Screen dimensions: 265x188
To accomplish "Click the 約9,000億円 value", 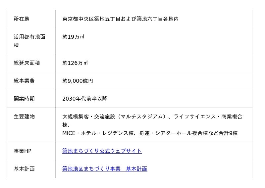I will (78, 81).
